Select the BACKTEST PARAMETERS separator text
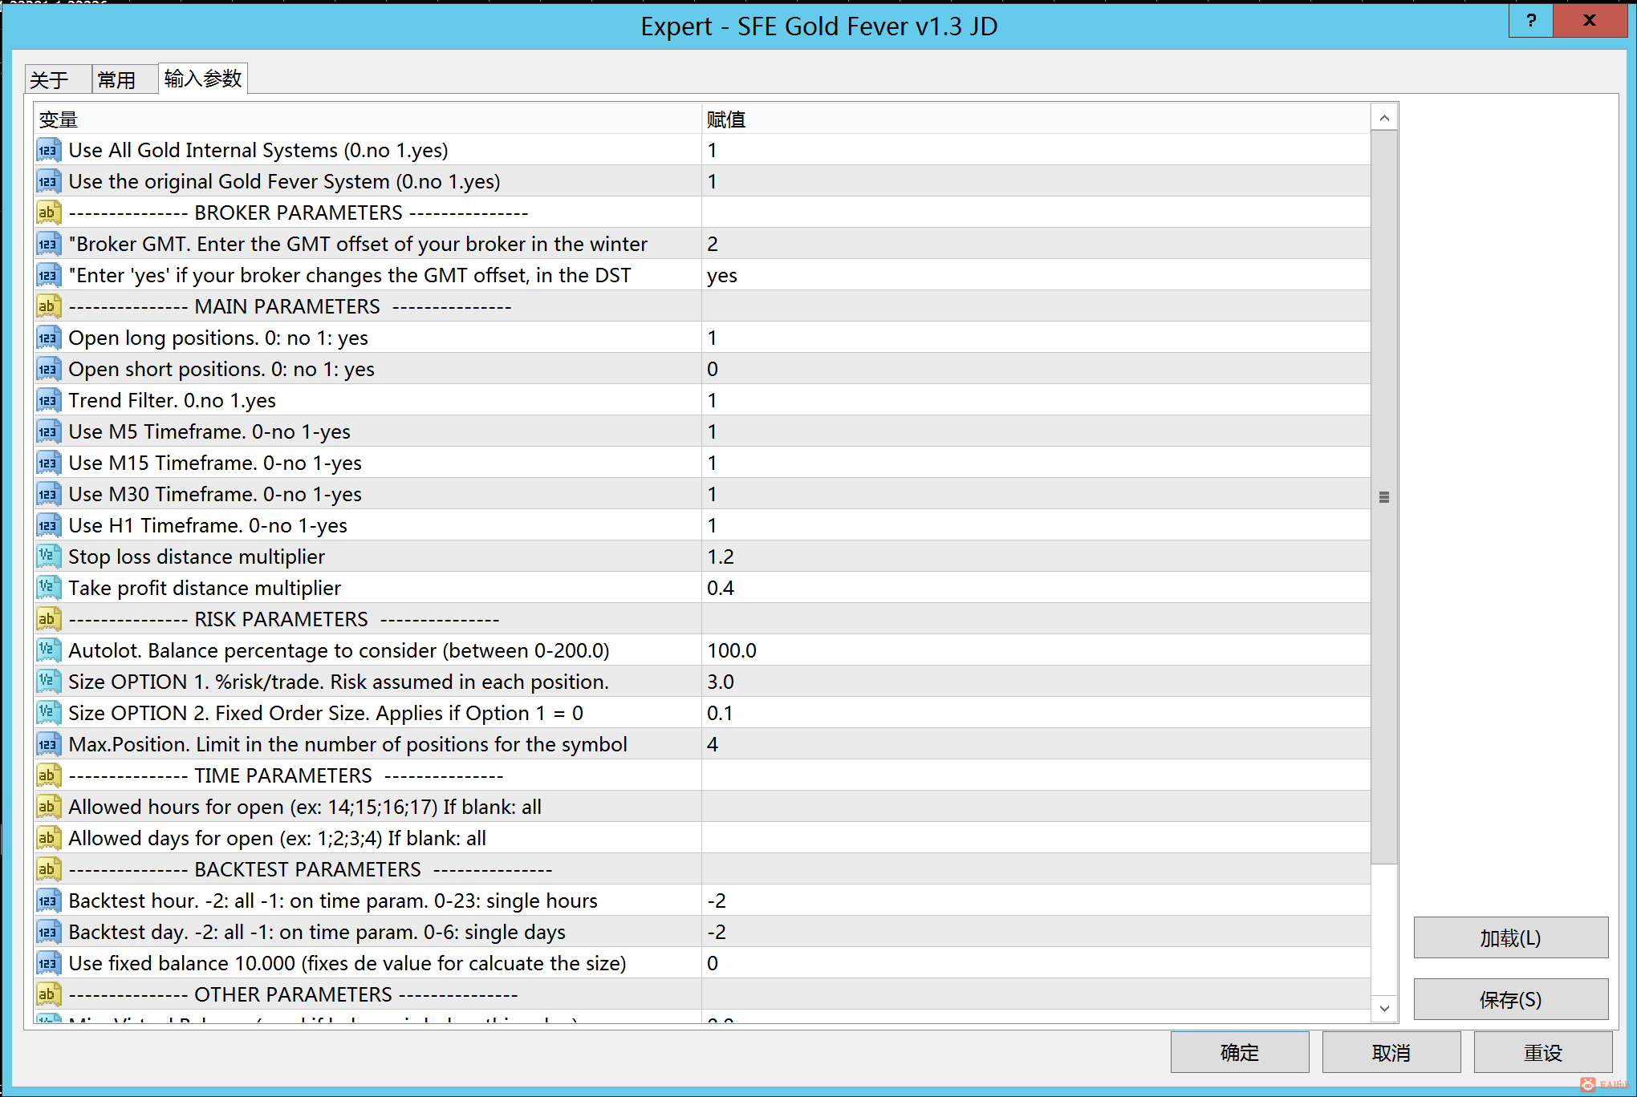1637x1097 pixels. click(311, 869)
